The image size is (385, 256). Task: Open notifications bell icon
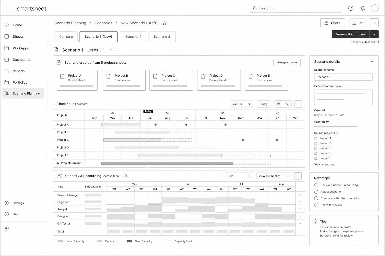tap(363, 8)
